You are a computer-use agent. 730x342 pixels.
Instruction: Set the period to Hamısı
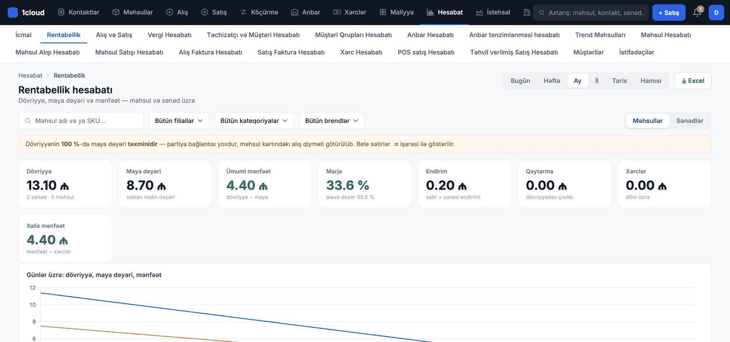click(651, 81)
